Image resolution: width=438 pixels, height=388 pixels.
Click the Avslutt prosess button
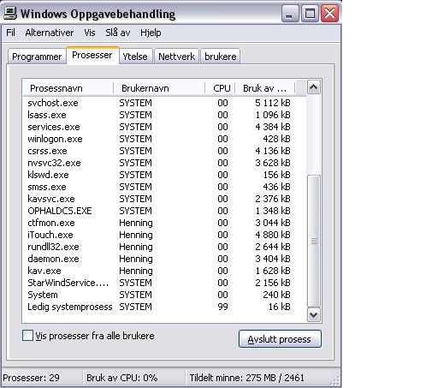tap(280, 339)
